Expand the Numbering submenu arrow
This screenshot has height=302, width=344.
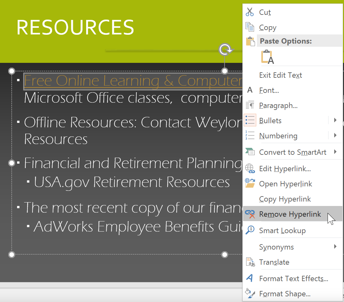point(335,136)
